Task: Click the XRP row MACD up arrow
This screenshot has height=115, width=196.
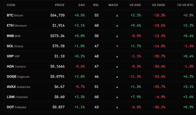Action: pyautogui.click(x=117, y=56)
